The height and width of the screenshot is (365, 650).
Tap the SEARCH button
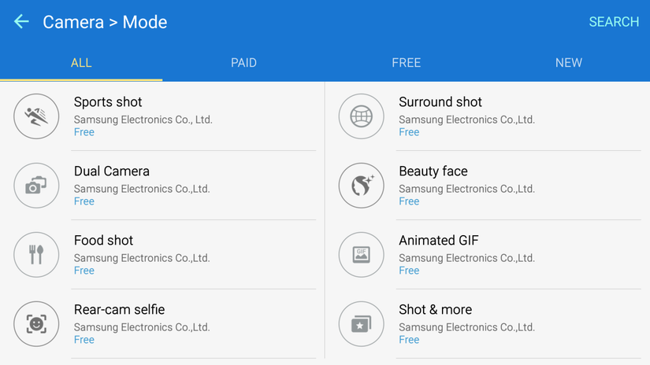click(x=614, y=22)
